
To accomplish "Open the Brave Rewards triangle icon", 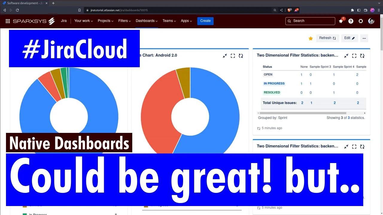I will (296, 10).
